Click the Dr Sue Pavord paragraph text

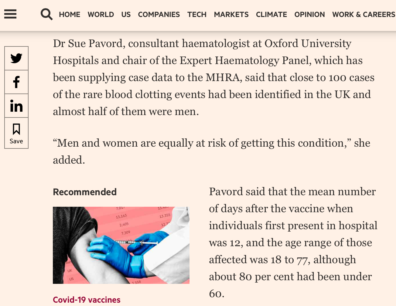tap(213, 77)
